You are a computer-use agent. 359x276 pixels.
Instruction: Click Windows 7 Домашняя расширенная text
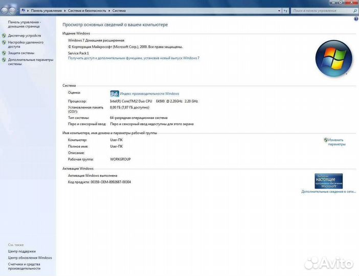coord(96,40)
